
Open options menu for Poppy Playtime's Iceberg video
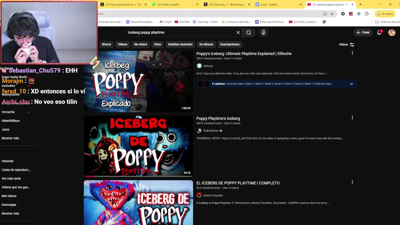coord(352,118)
